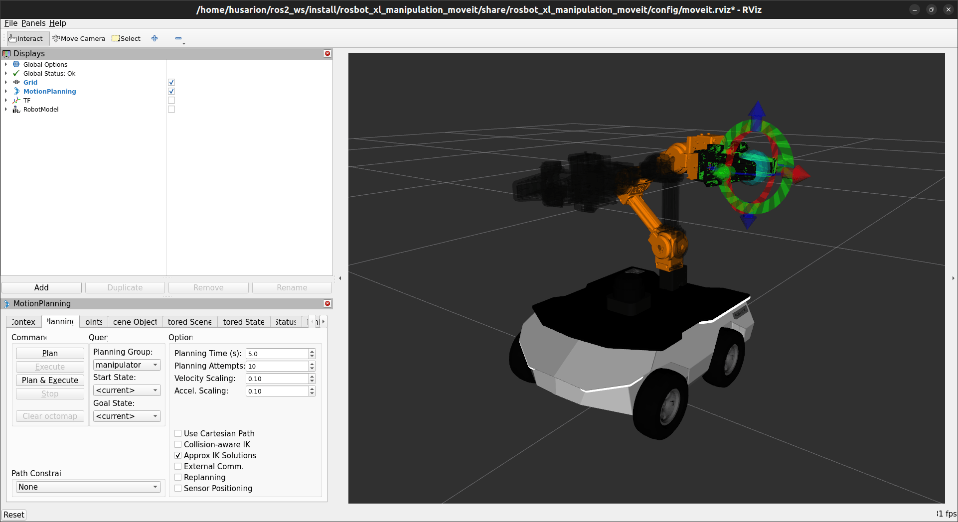The image size is (958, 522).
Task: Click the RobotModel icon
Action: tap(16, 109)
